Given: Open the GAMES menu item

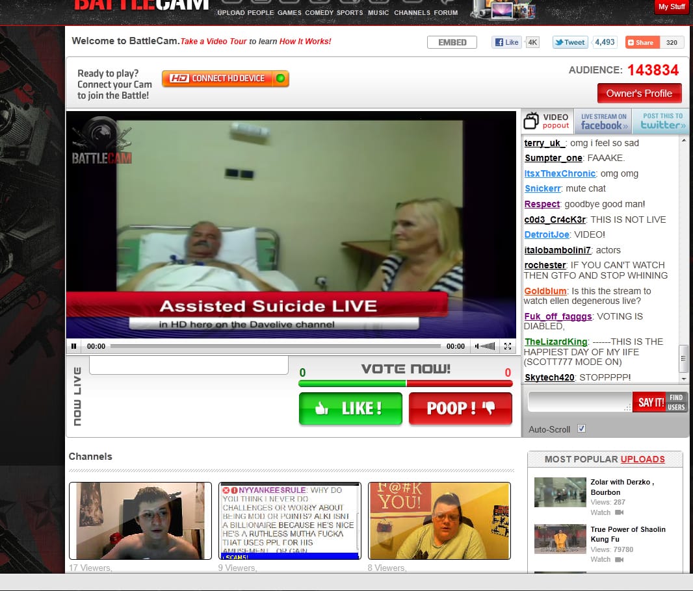Looking at the screenshot, I should tap(289, 13).
